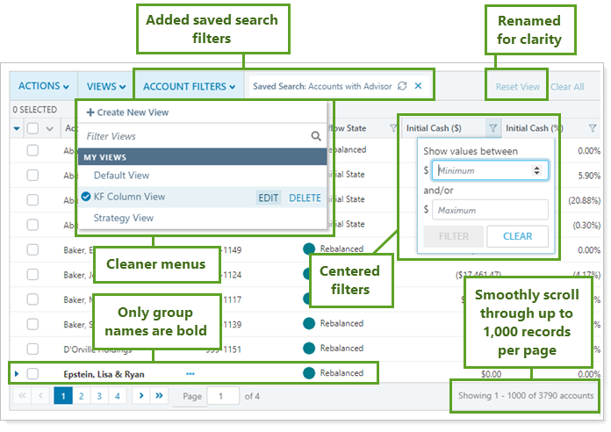Select the D'Orville Holdings row checkbox
The image size is (611, 432).
[x=32, y=349]
